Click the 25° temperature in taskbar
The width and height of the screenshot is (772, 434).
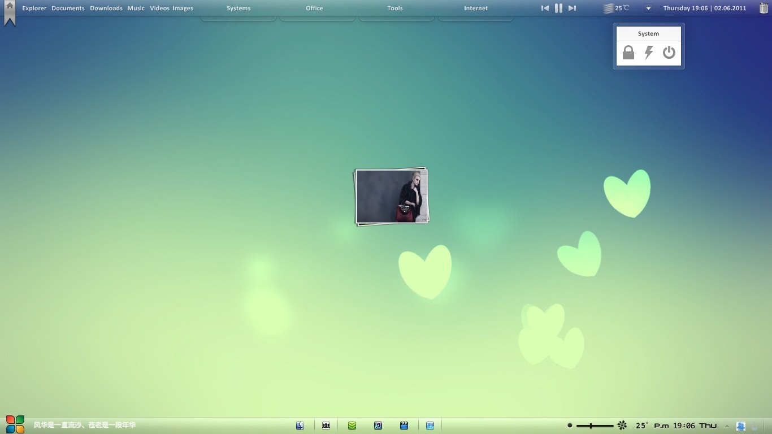[642, 426]
